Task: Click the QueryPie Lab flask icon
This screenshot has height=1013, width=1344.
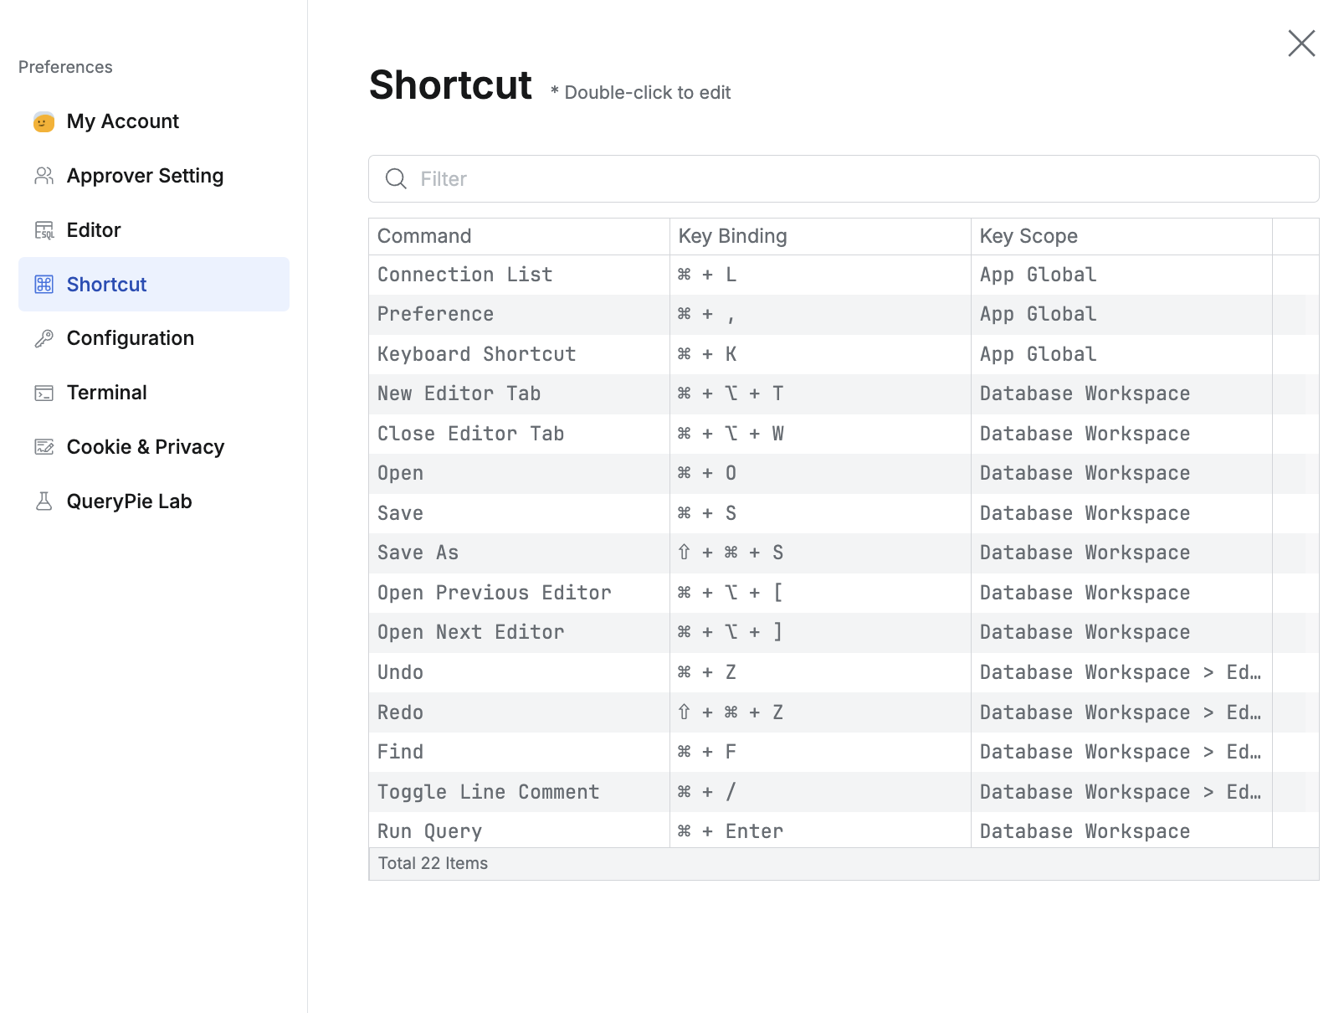Action: point(44,501)
